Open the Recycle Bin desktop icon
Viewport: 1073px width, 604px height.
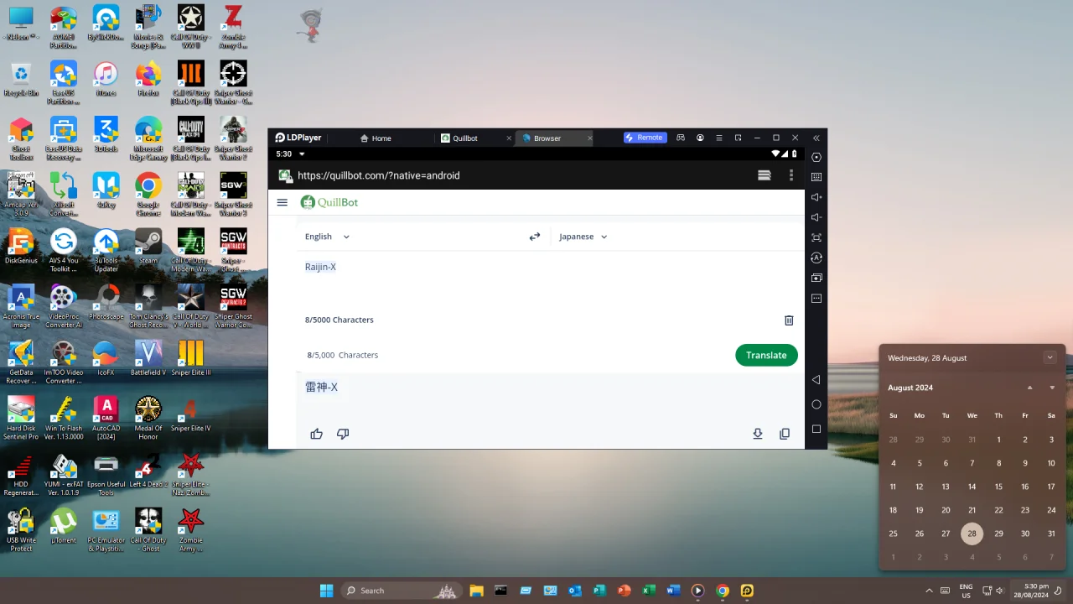tap(21, 79)
